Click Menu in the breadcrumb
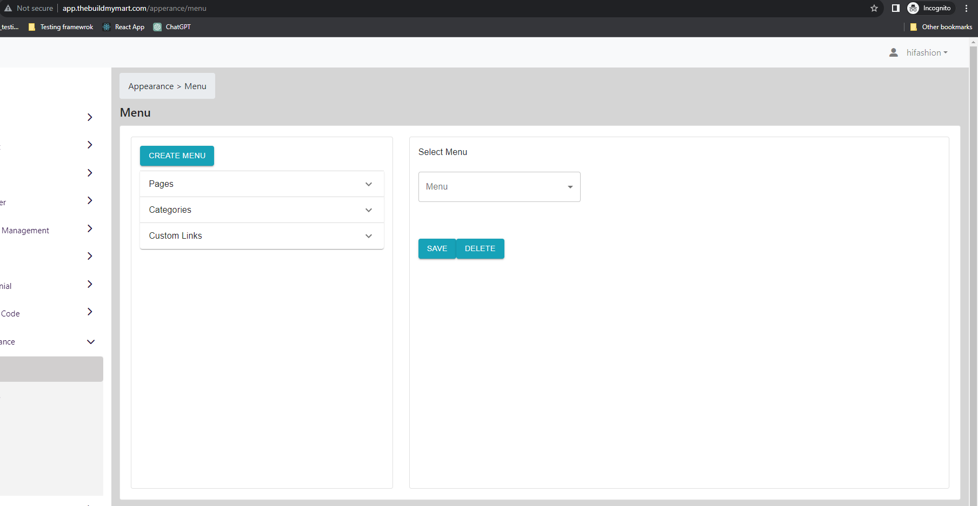The width and height of the screenshot is (978, 506). (x=195, y=86)
